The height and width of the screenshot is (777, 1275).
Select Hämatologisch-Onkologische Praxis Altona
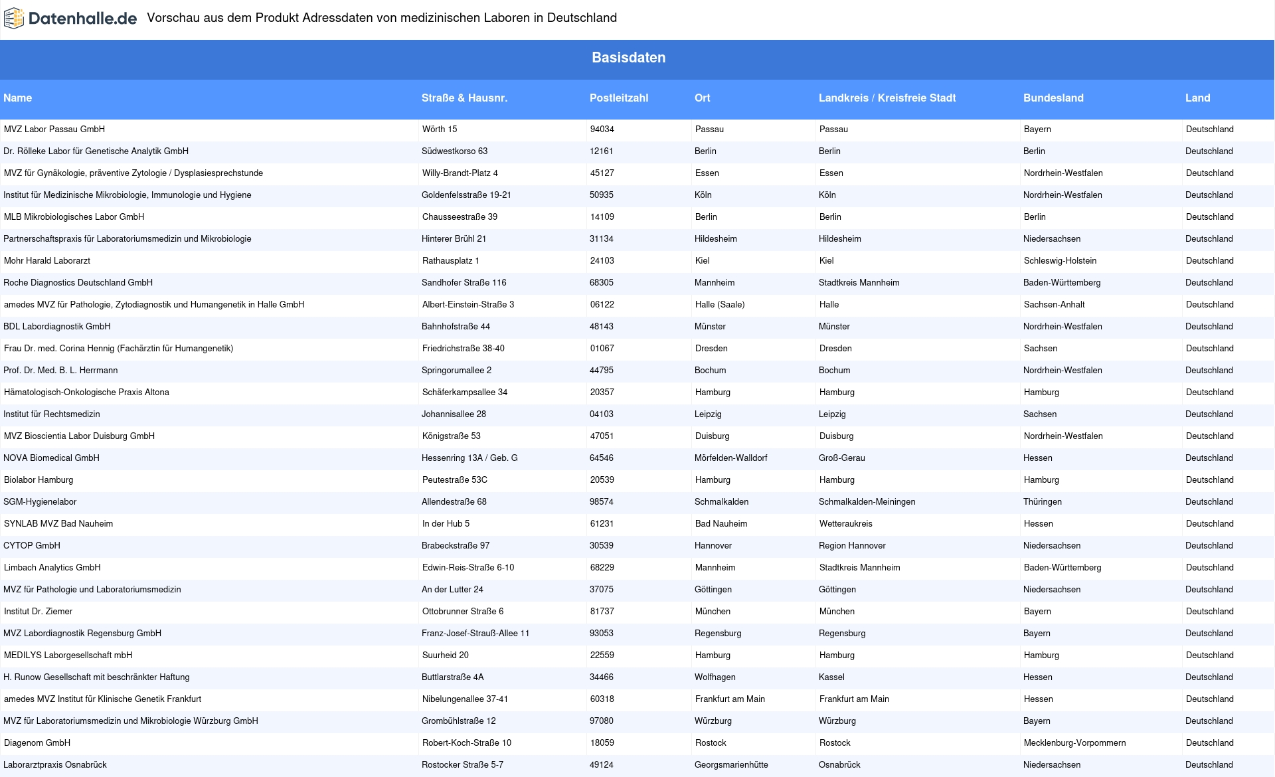click(86, 392)
